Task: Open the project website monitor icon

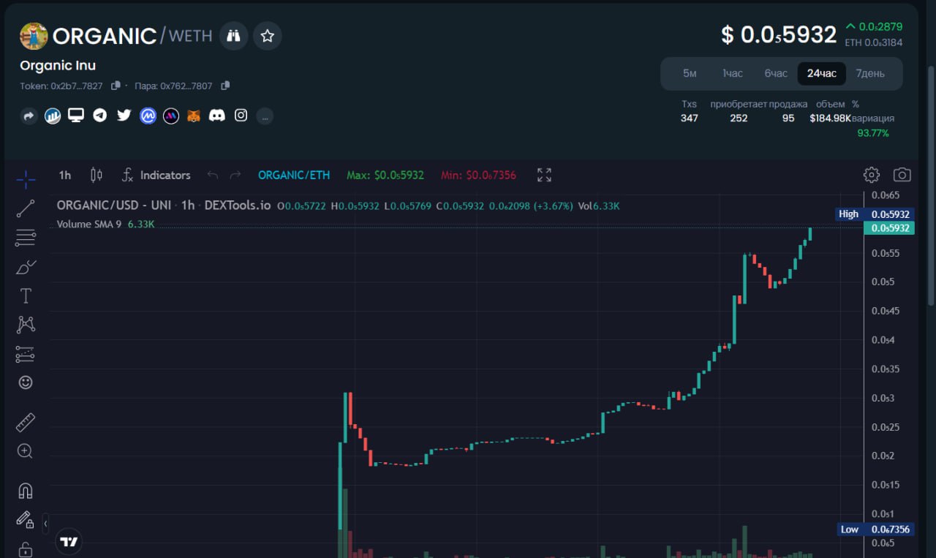Action: coord(76,115)
